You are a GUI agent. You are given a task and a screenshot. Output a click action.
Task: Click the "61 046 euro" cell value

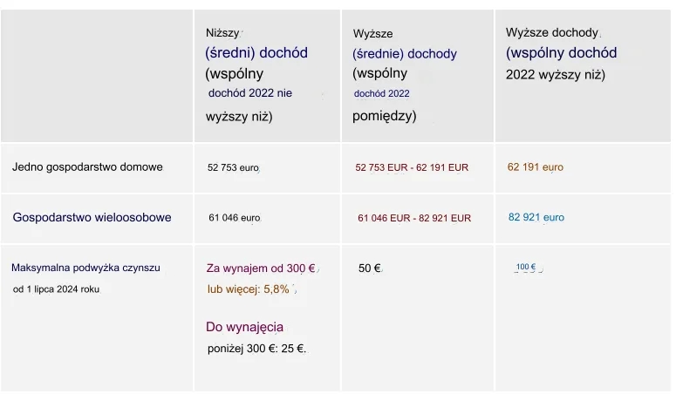tap(234, 218)
